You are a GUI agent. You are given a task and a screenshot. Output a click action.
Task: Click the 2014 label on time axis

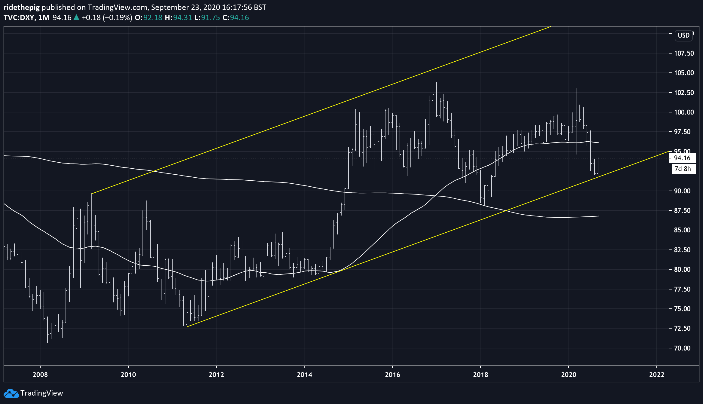coord(305,375)
